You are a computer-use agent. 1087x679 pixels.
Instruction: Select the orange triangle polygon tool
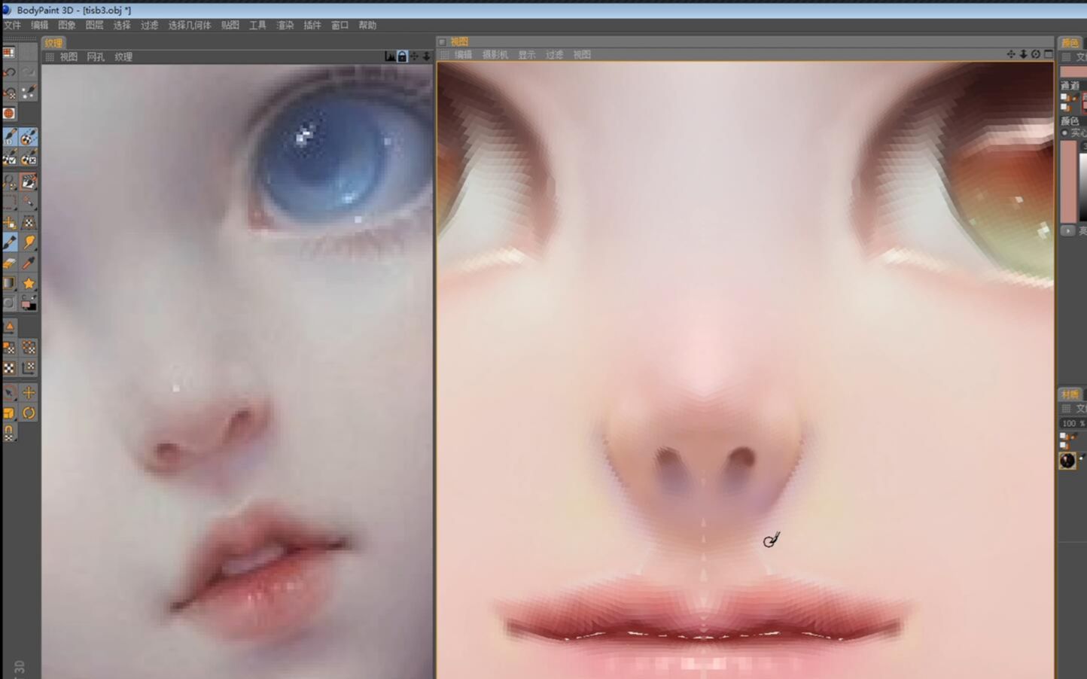tap(9, 327)
